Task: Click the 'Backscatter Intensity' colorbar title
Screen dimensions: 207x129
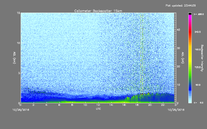Action: coord(202,58)
